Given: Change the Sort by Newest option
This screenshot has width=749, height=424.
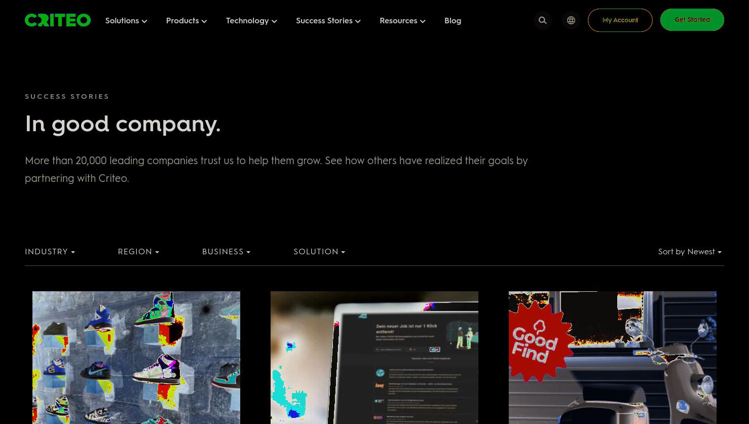Looking at the screenshot, I should click(x=690, y=252).
